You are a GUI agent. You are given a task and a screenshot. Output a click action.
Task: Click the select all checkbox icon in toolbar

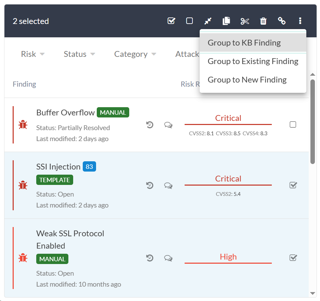(171, 21)
